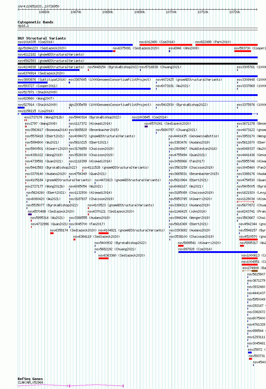Click brown bar under esv274908

pyautogui.click(x=254, y=271)
